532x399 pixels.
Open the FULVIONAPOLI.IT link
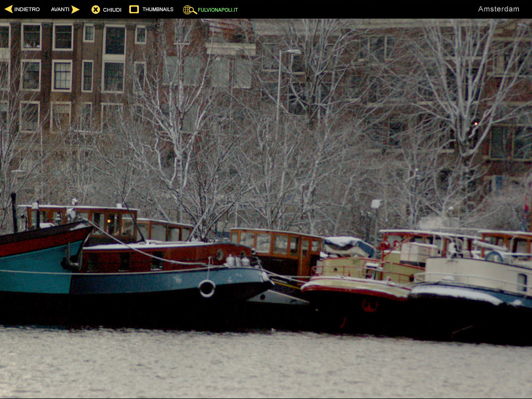(218, 10)
